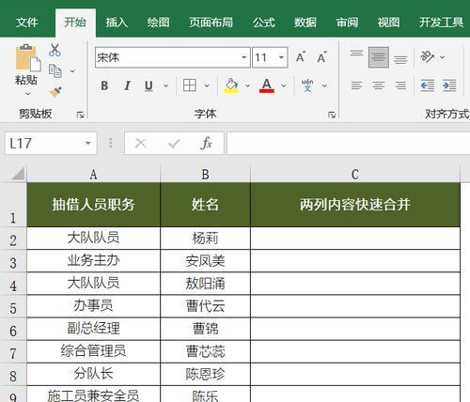This screenshot has height=402, width=470.
Task: Switch to the 数据 tab
Action: pyautogui.click(x=305, y=23)
